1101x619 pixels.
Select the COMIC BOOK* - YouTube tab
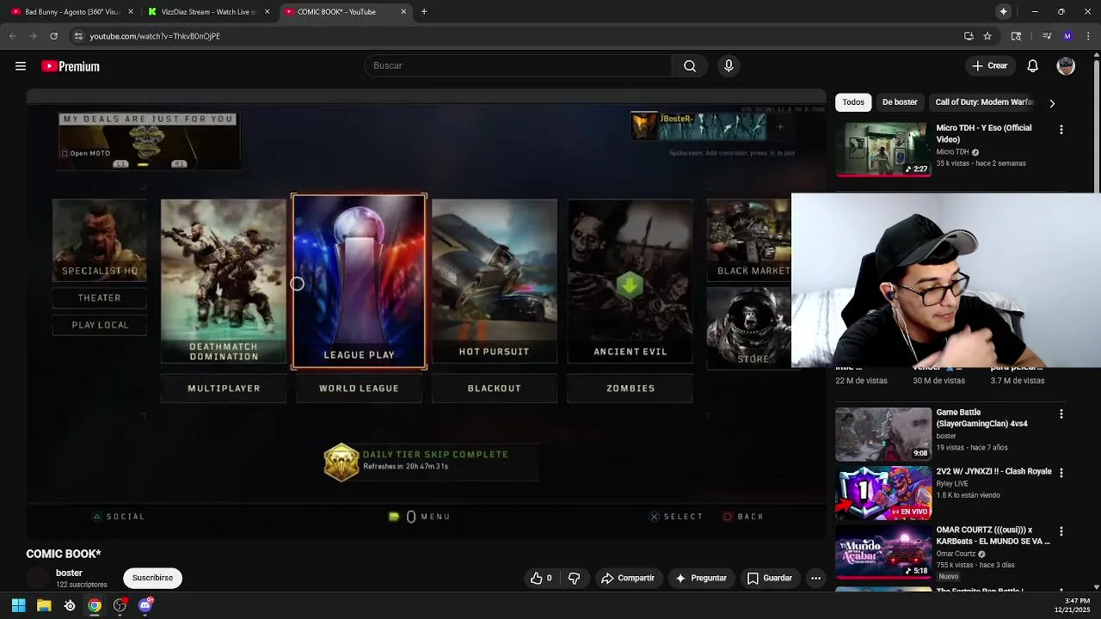(344, 12)
